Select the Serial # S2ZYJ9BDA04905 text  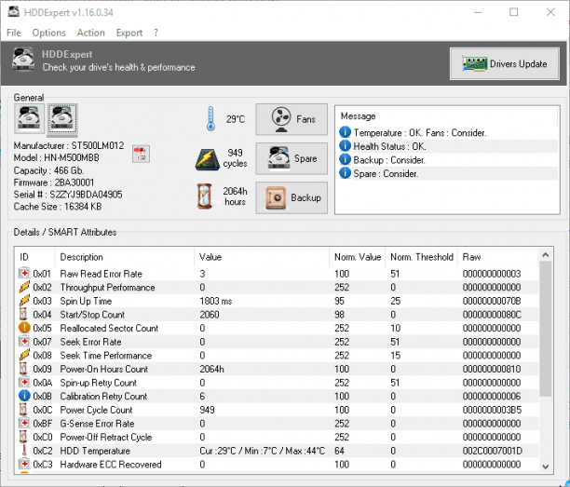68,195
